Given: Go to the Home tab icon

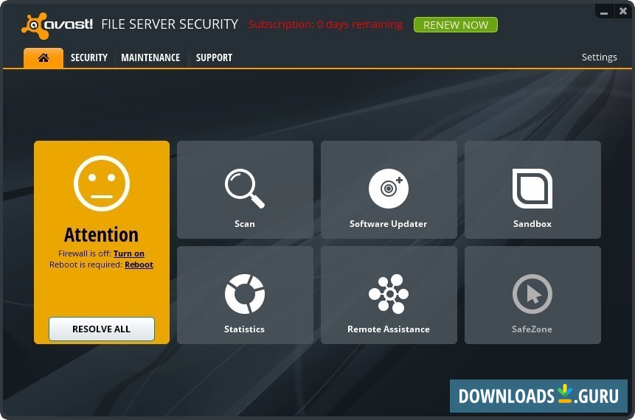Looking at the screenshot, I should coord(44,58).
